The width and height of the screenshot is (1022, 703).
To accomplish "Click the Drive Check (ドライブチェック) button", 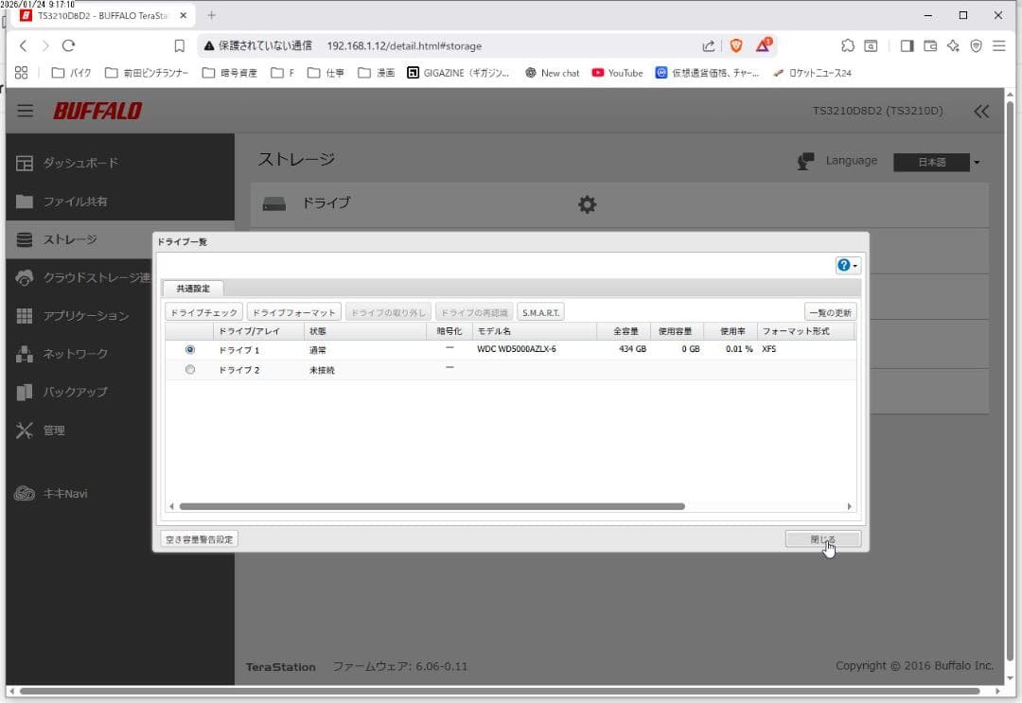I will click(204, 313).
